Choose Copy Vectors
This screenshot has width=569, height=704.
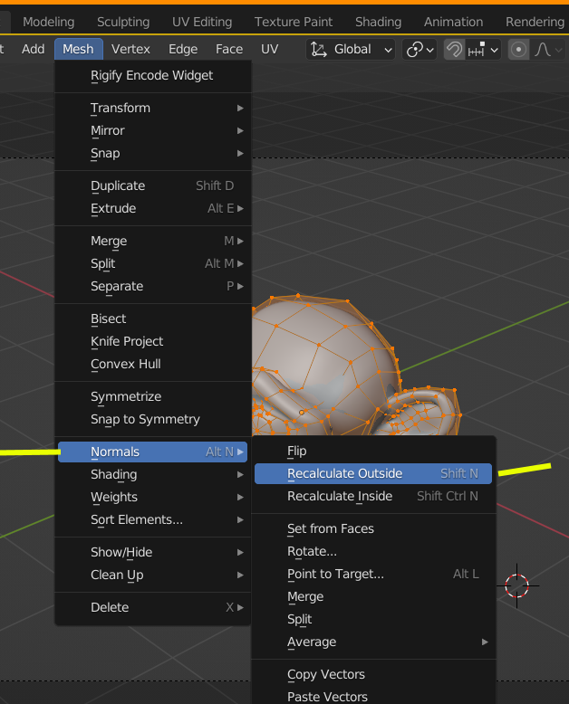point(373,674)
